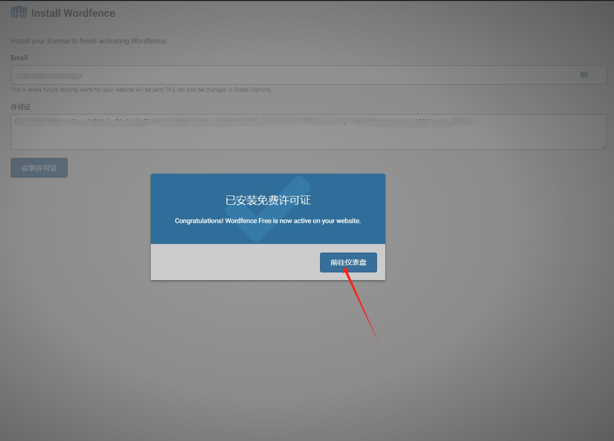The image size is (614, 441).
Task: Go to dashboard via 前往仪表盘 button
Action: [x=349, y=262]
